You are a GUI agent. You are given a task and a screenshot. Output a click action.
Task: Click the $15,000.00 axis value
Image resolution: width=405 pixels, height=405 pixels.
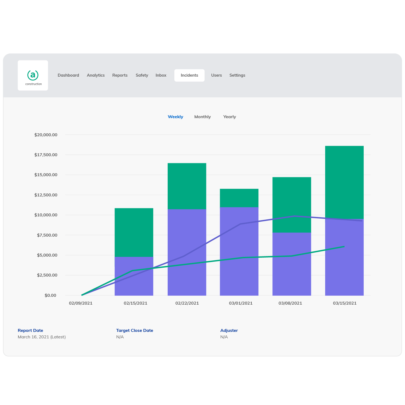pyautogui.click(x=46, y=175)
